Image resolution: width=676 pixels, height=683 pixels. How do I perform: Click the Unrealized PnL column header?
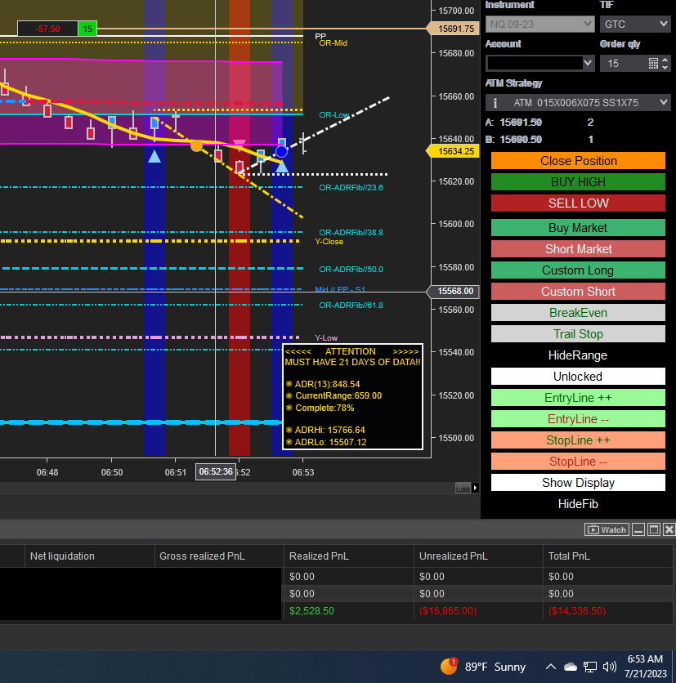478,556
